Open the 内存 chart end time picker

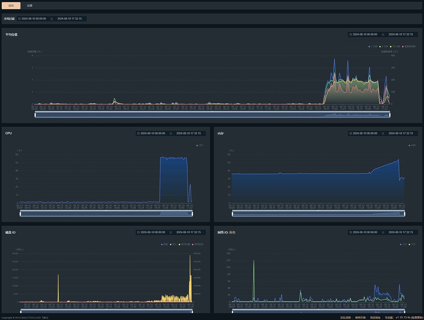click(401, 133)
